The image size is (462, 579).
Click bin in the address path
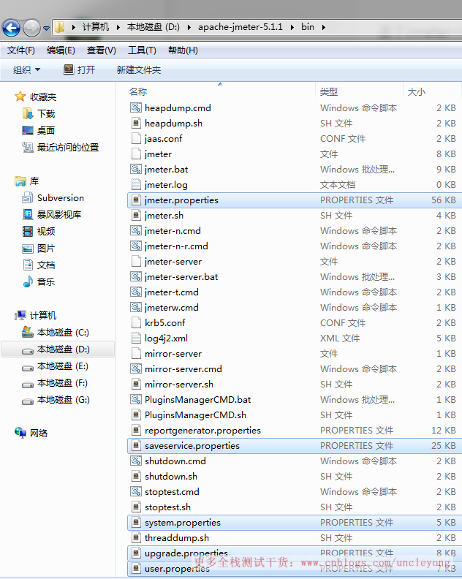(308, 27)
